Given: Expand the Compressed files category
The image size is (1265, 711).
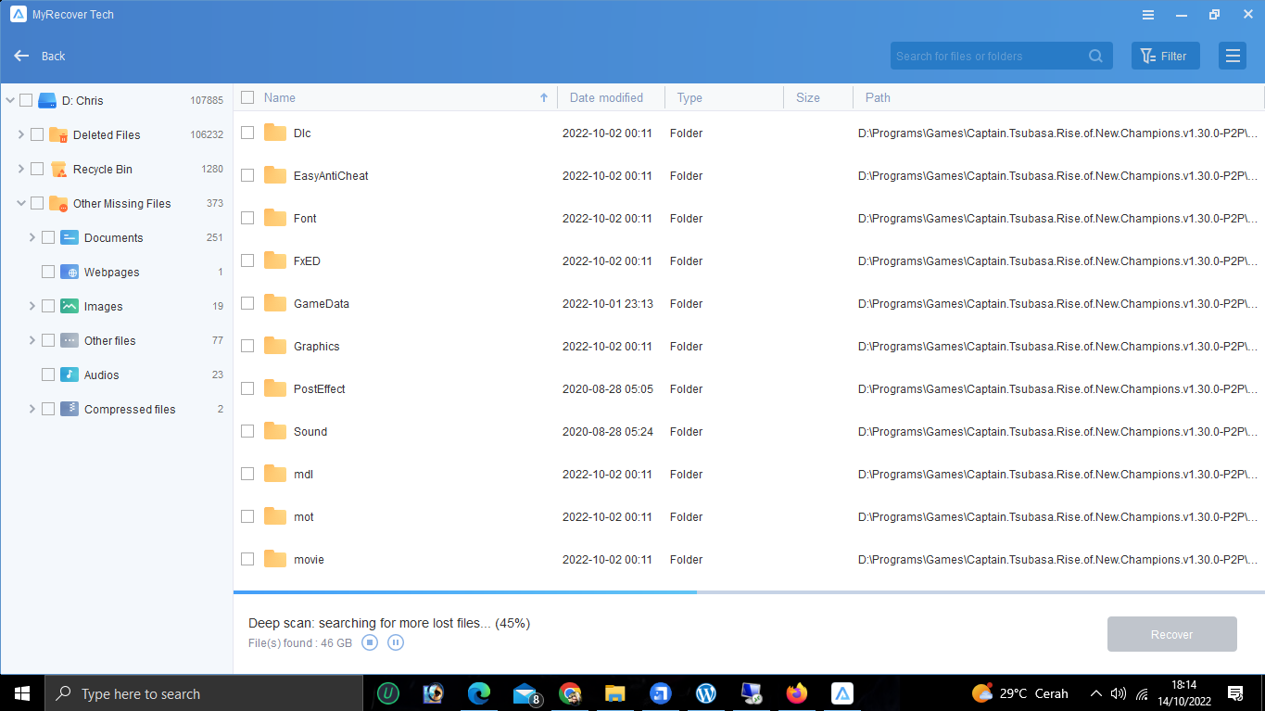Looking at the screenshot, I should pyautogui.click(x=32, y=409).
